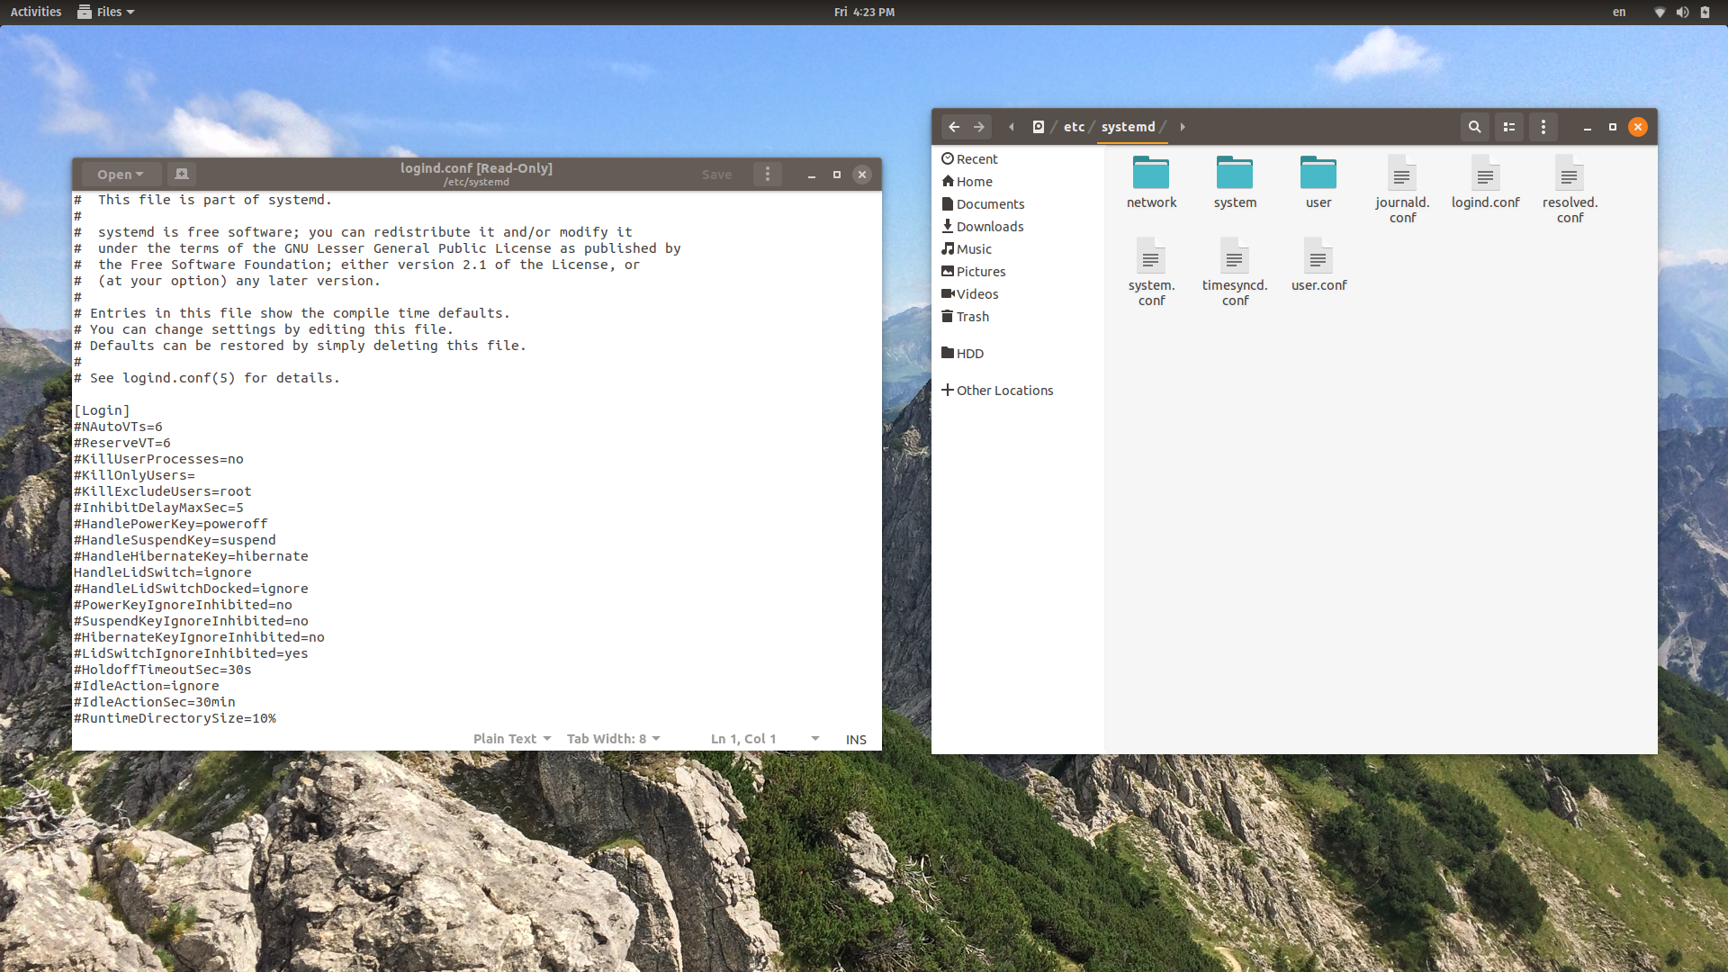Open the battery indicator

(1705, 12)
